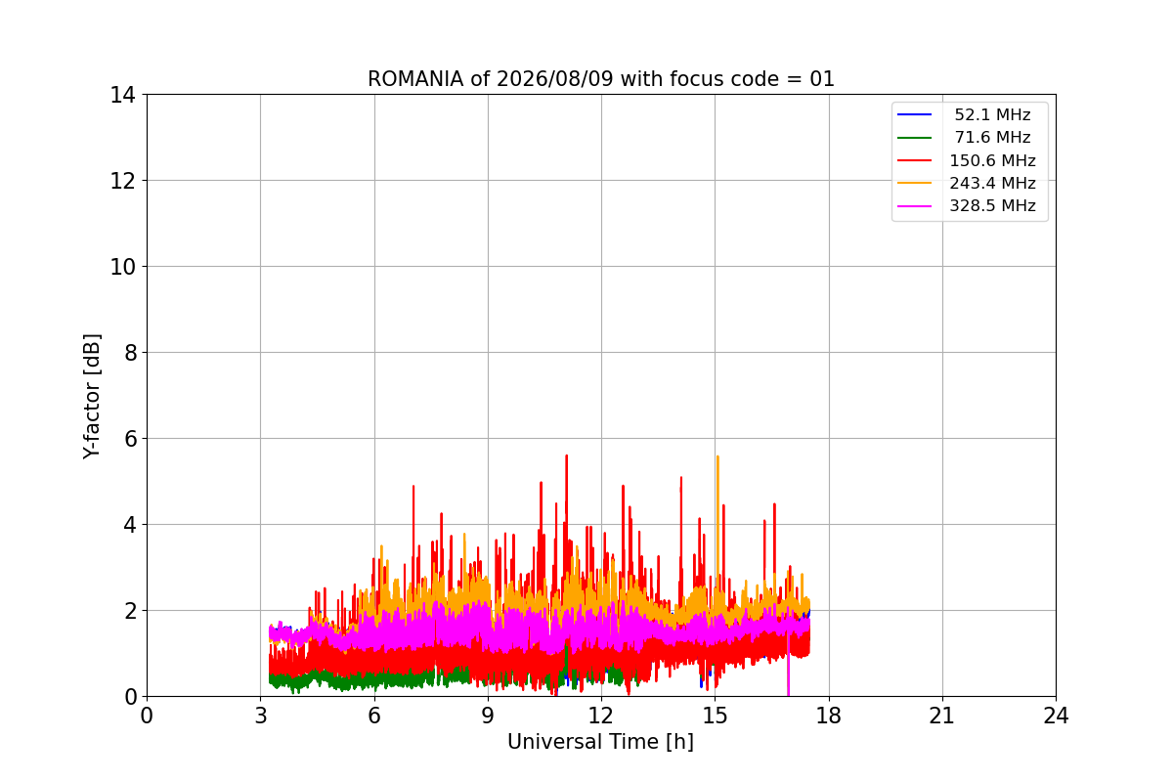Click the red 150.6 MHz legend line
The image size is (1173, 782).
(916, 160)
